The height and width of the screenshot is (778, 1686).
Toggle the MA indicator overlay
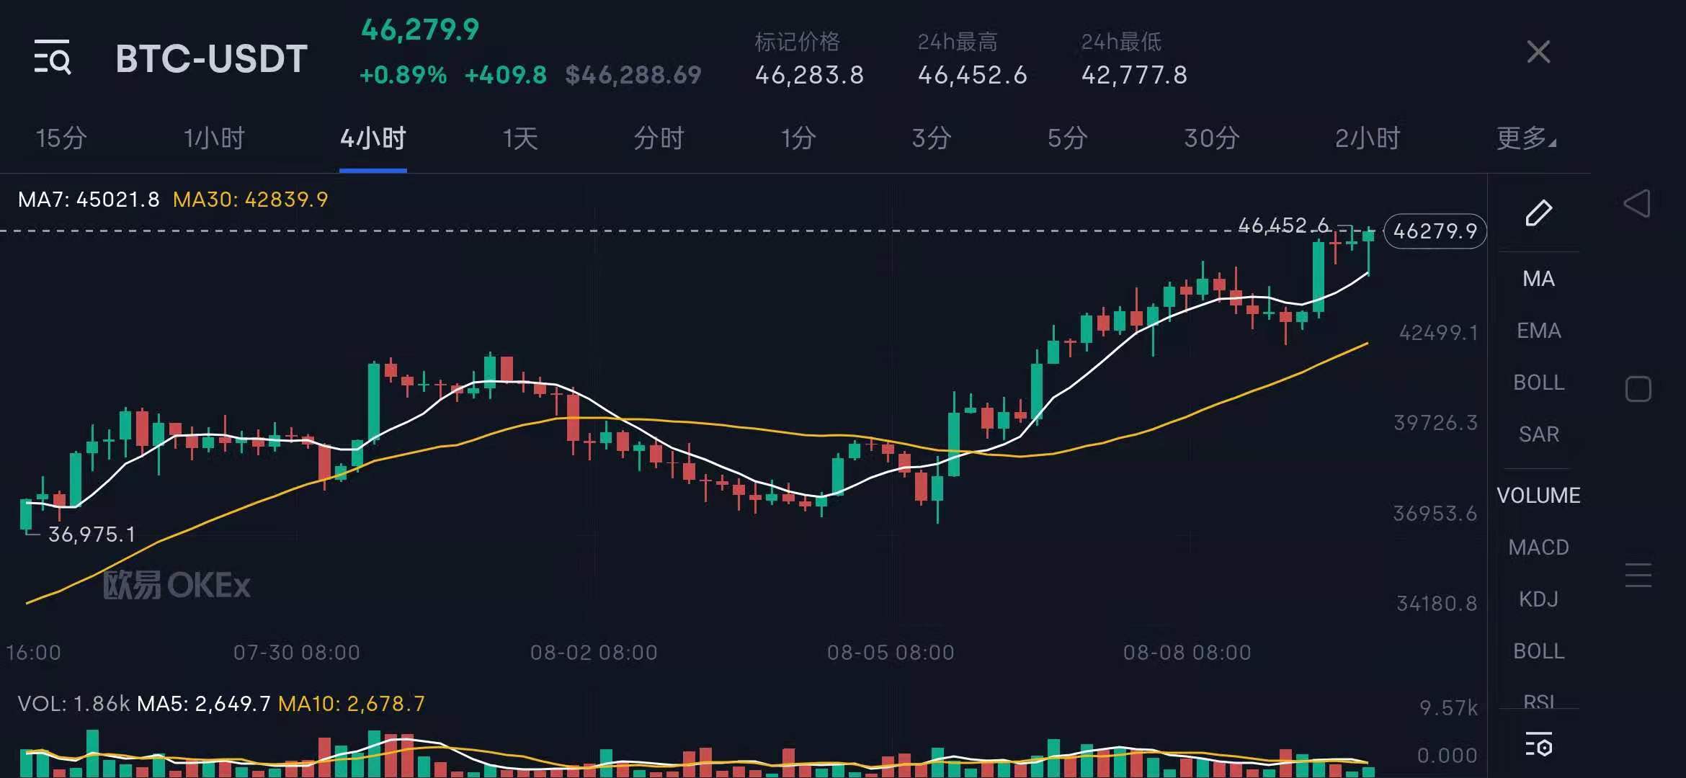pyautogui.click(x=1538, y=279)
